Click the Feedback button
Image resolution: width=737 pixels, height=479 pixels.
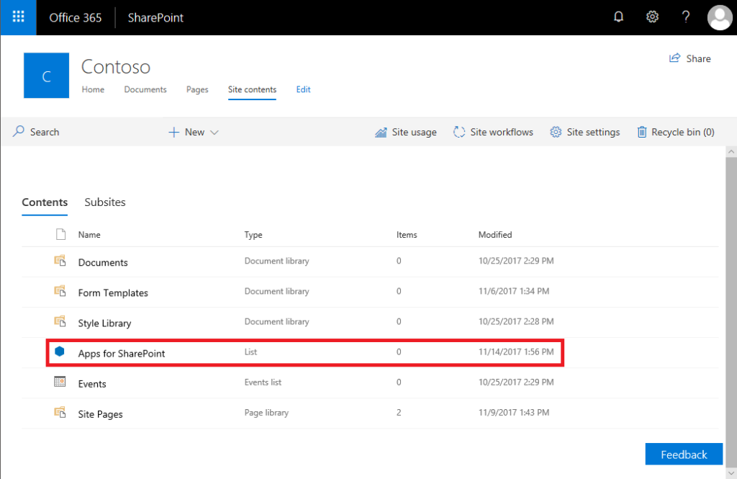tap(684, 454)
